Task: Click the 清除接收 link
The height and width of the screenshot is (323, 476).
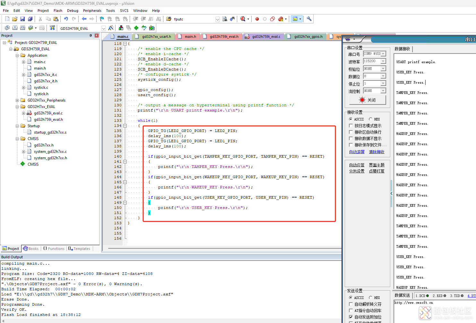Action: click(x=376, y=152)
